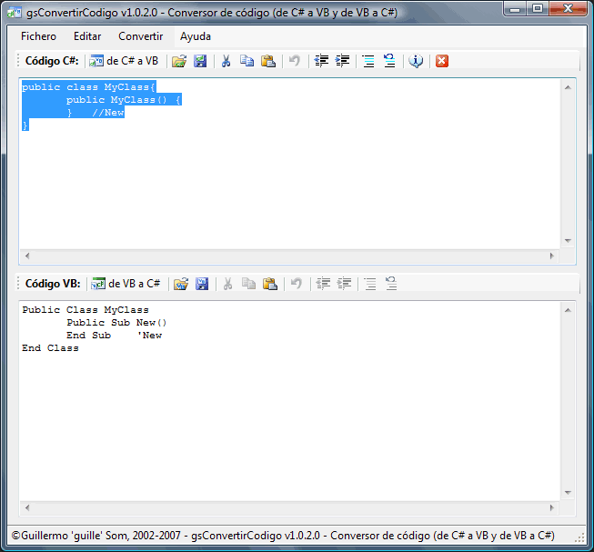The height and width of the screenshot is (552, 594).
Task: Click the C# editor's scroll up arrow
Action: (568, 86)
